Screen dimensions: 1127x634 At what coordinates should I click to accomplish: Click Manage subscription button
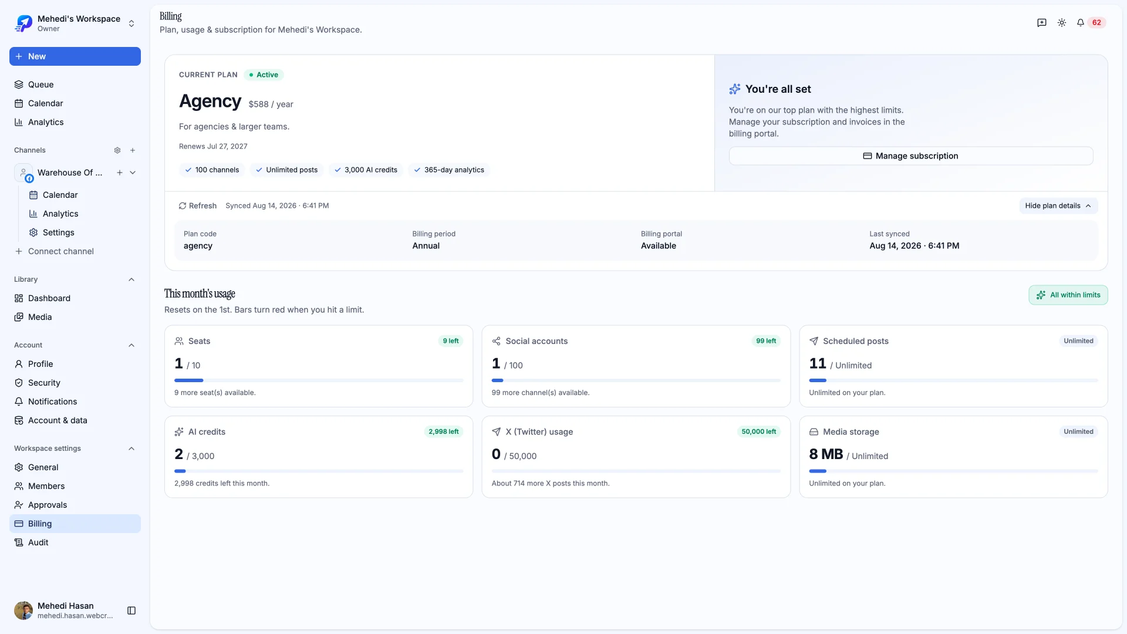click(x=911, y=156)
